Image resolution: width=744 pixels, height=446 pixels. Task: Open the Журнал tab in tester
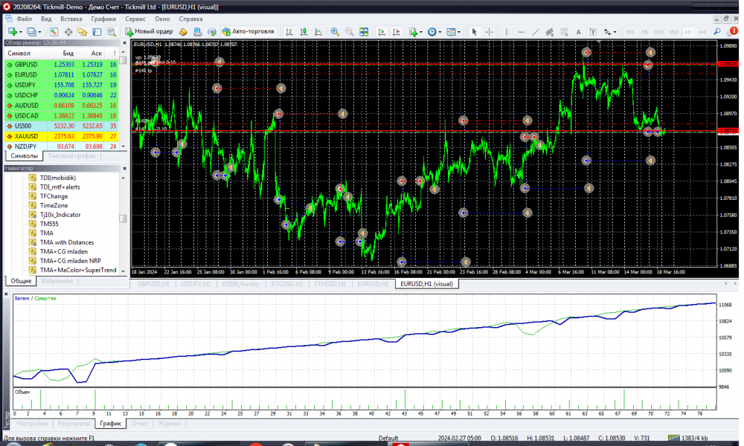pos(169,423)
